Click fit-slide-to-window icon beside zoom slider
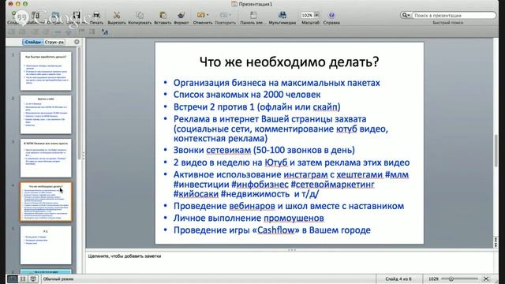Viewport: 505px width, 284px height. [486, 278]
